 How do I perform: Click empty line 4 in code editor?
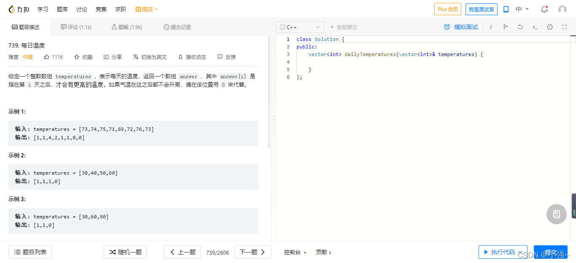click(380, 62)
